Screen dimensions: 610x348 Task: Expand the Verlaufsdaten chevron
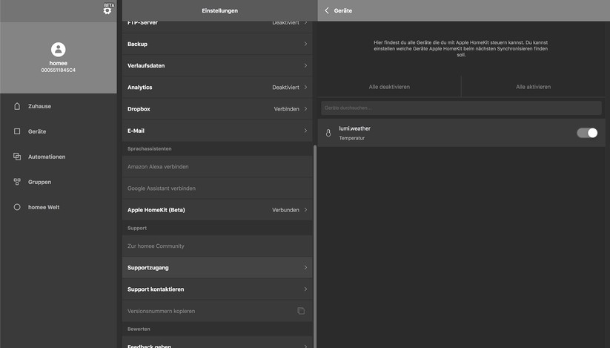[x=306, y=65]
